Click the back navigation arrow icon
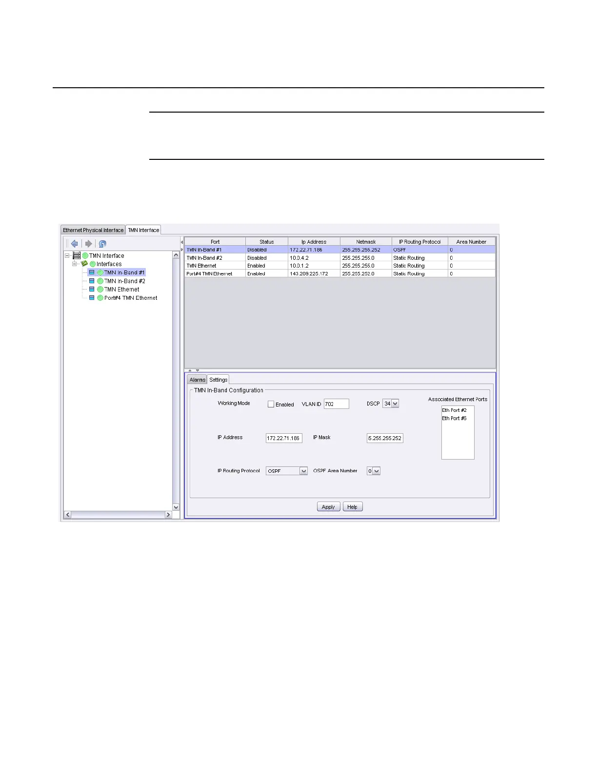The image size is (597, 772). click(x=74, y=244)
